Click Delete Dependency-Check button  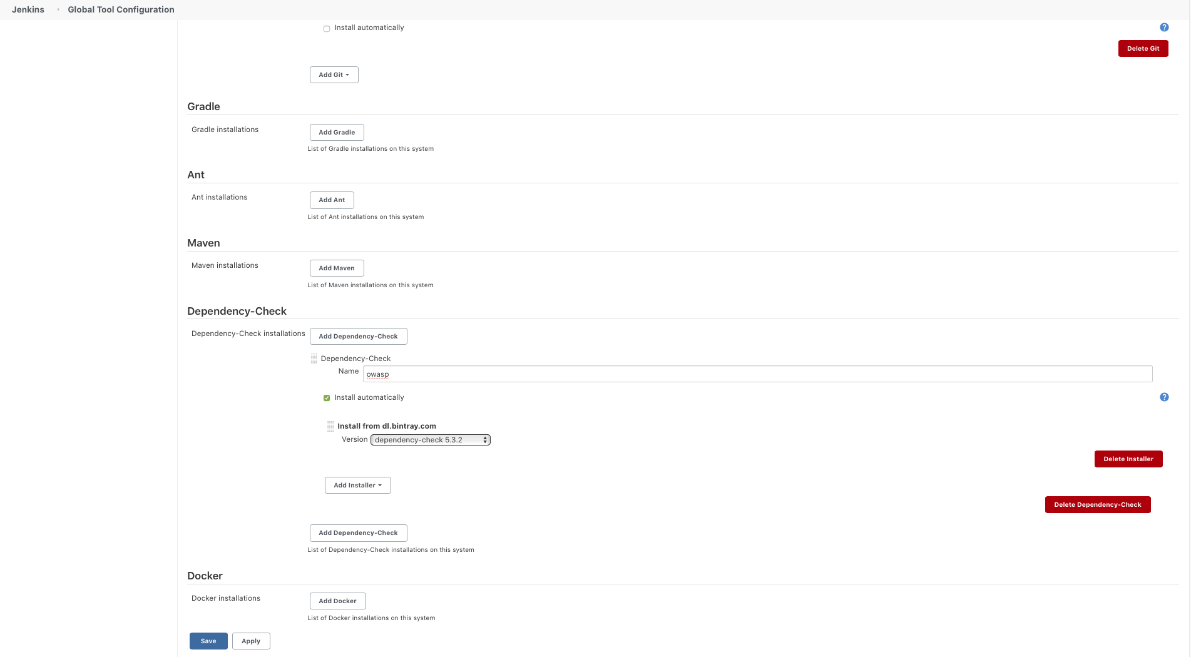pos(1098,504)
